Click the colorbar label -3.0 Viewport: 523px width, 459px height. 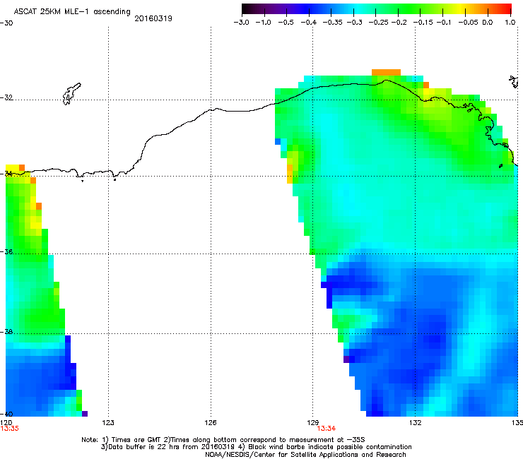pos(241,23)
